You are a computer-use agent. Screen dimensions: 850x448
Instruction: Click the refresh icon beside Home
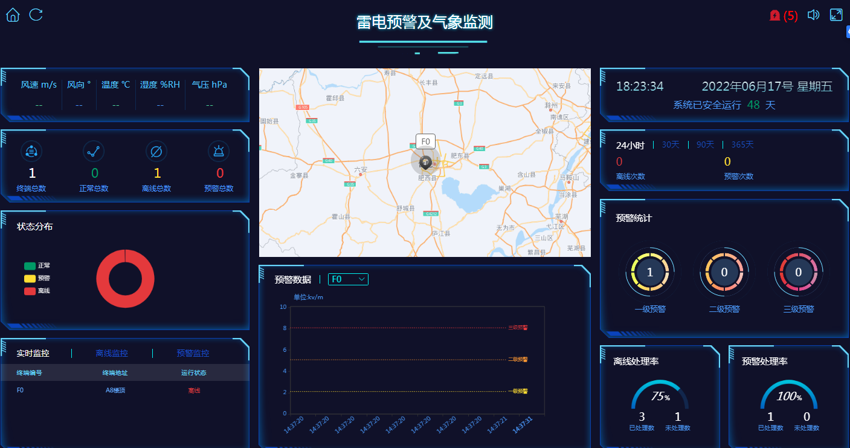click(36, 15)
